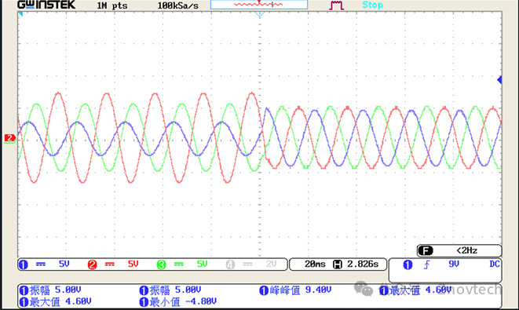Click the Stop run status label
Image resolution: width=519 pixels, height=310 pixels.
click(x=372, y=5)
